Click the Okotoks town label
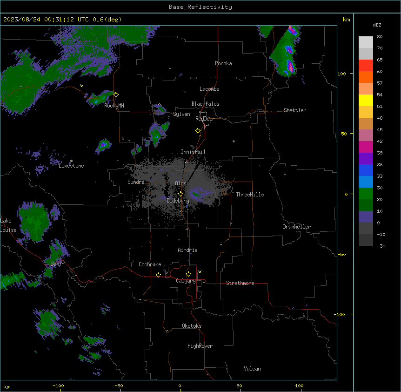 [192, 326]
